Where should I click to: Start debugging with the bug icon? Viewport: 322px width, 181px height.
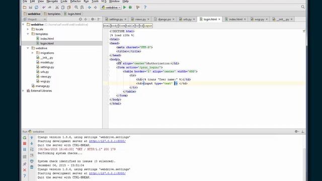pyautogui.click(x=130, y=8)
